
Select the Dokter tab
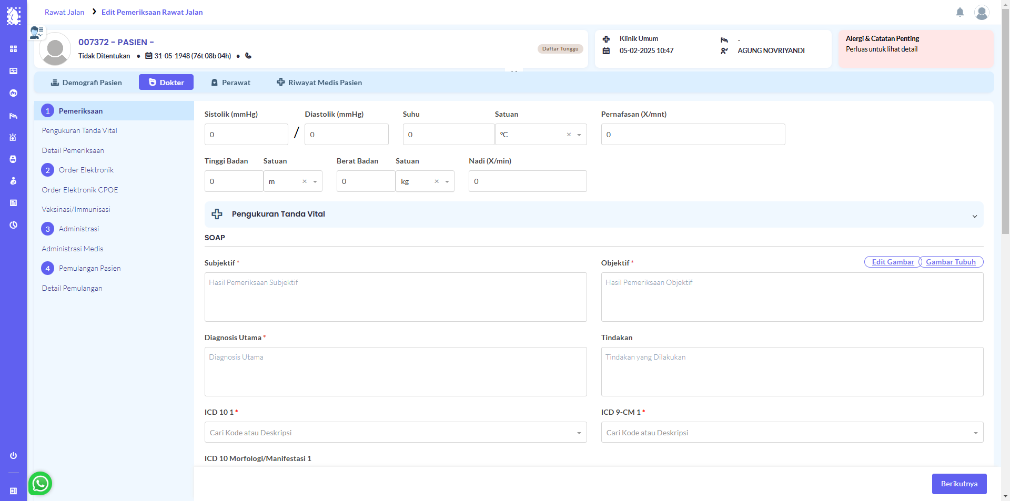(x=166, y=83)
